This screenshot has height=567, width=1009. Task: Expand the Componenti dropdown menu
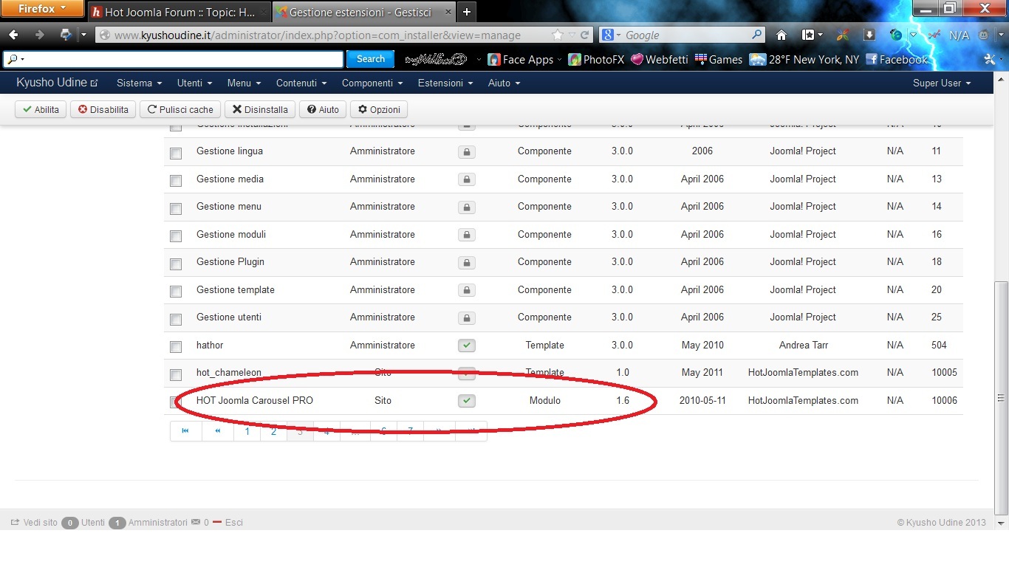(372, 83)
